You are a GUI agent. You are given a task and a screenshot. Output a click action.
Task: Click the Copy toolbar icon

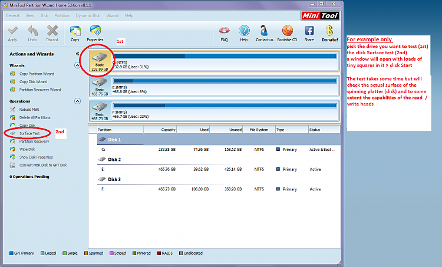75,31
